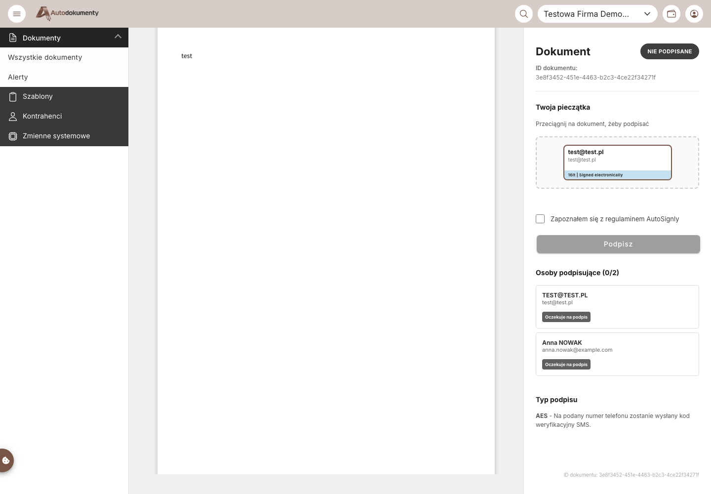711x494 pixels.
Task: Click the Szablony clipboard icon
Action: tap(13, 96)
